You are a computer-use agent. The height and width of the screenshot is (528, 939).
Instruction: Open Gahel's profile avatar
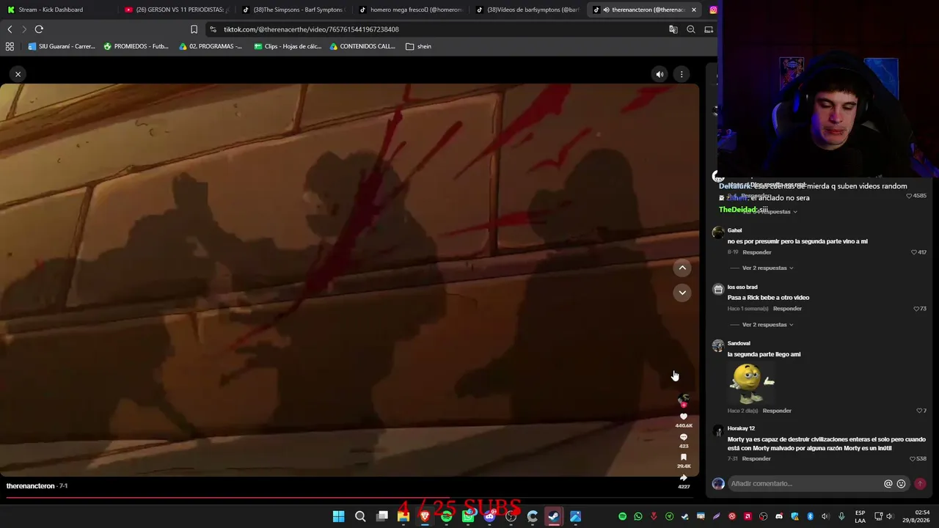pos(718,233)
